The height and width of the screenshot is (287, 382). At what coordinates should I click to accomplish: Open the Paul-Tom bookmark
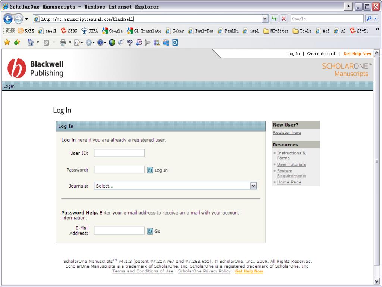pyautogui.click(x=201, y=31)
